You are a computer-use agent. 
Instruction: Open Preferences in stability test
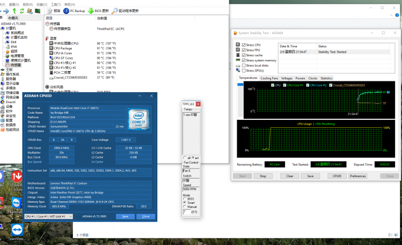[358, 176]
